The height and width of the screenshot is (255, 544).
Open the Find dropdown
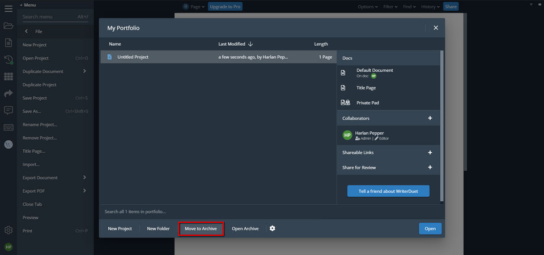point(409,7)
